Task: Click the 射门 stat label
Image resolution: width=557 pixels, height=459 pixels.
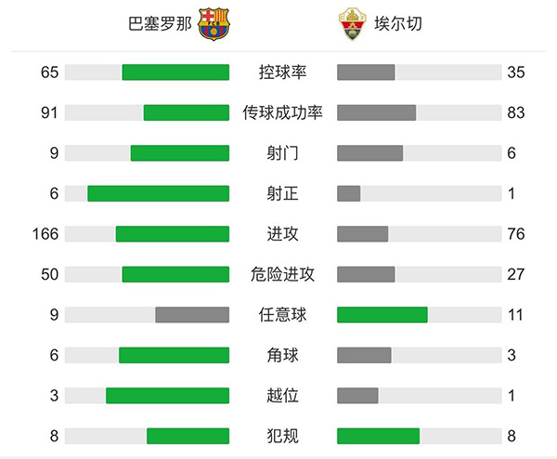Action: [x=283, y=153]
